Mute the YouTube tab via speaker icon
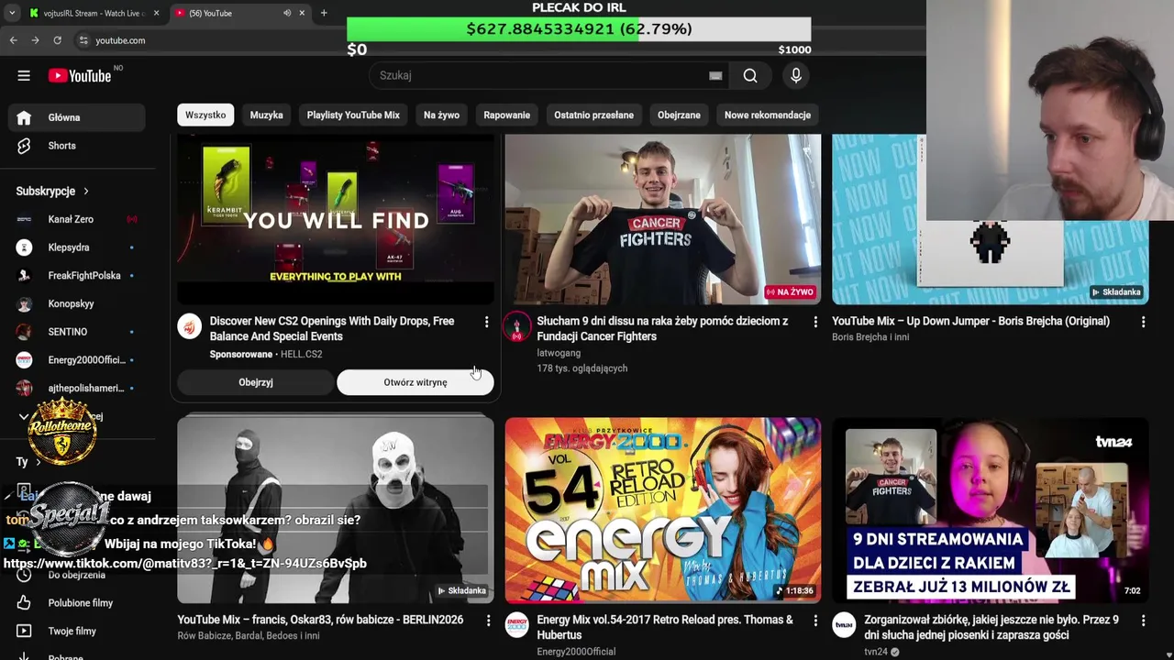1174x660 pixels. 287,13
